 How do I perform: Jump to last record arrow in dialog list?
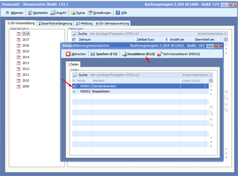tap(211, 146)
